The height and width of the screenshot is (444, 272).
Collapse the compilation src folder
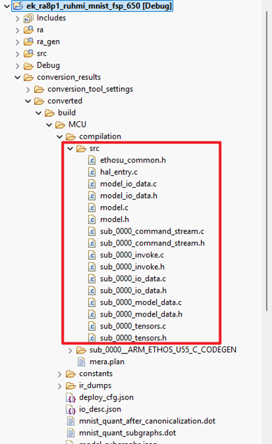70,149
